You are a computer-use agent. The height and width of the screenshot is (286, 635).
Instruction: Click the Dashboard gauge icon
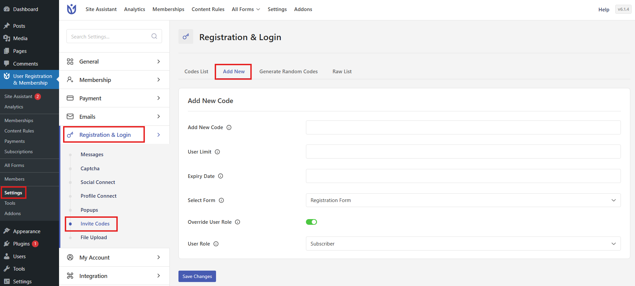7,9
